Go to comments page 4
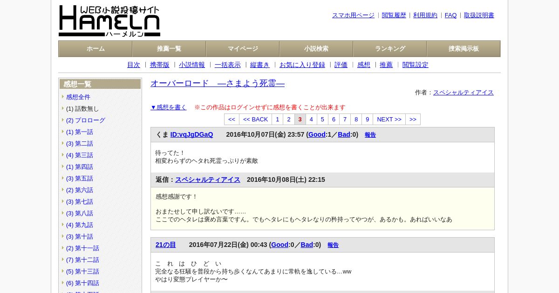The image size is (559, 293). click(x=311, y=120)
